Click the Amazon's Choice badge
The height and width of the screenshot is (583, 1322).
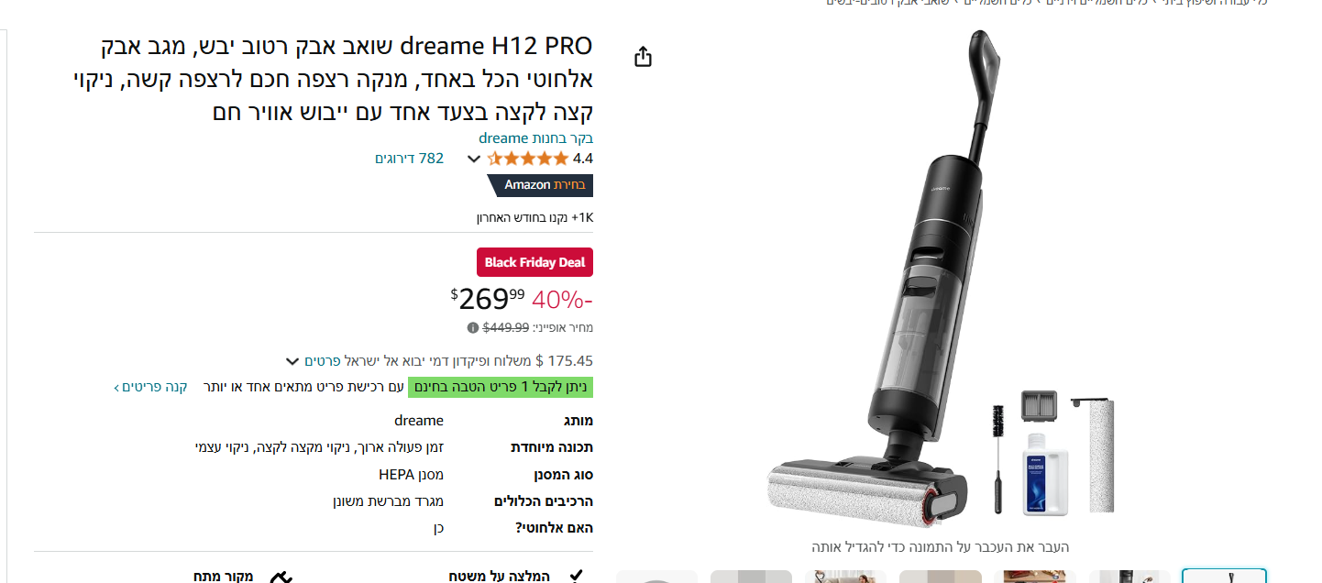(x=540, y=185)
